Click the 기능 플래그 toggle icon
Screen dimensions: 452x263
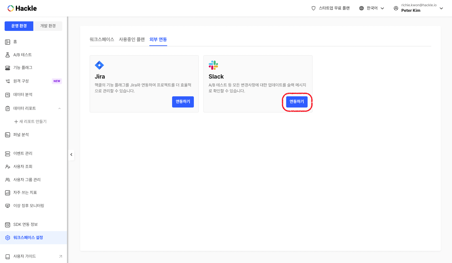(8, 68)
